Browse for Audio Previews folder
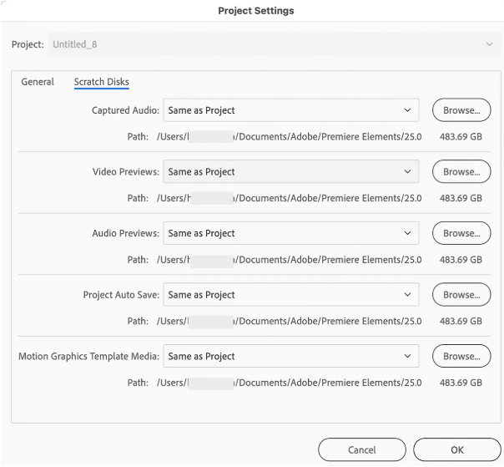Screen dimensions: 504x467 (461, 234)
